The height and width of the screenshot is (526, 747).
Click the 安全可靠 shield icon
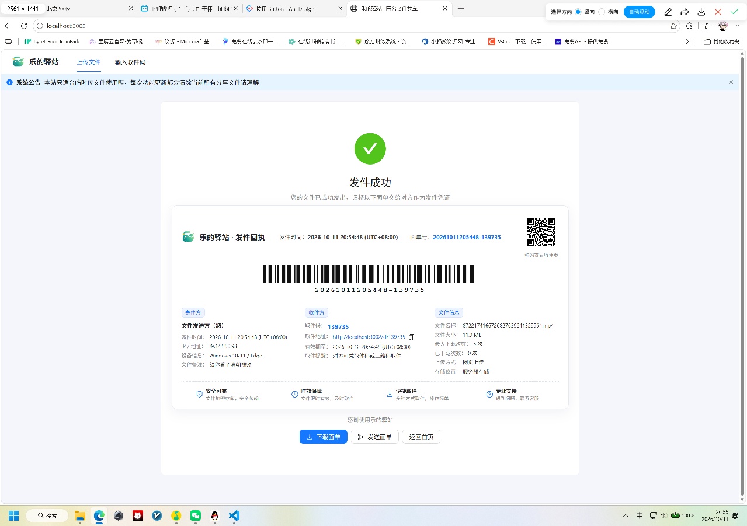200,394
